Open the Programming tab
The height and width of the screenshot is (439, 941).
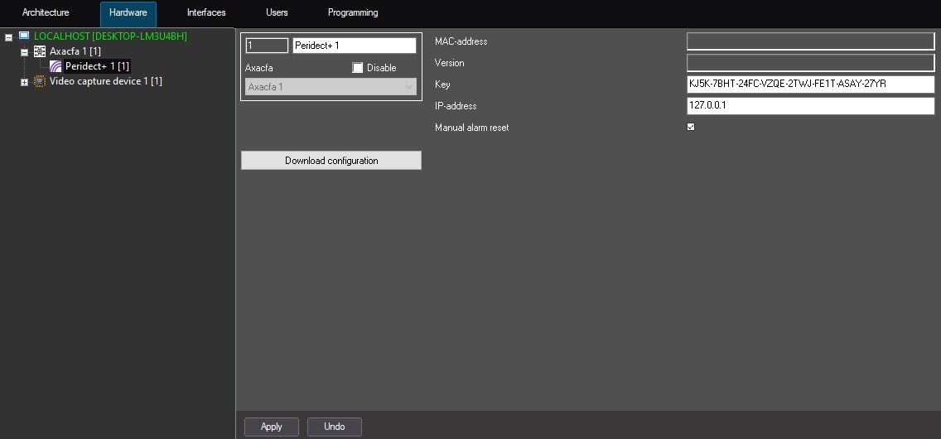pyautogui.click(x=353, y=12)
